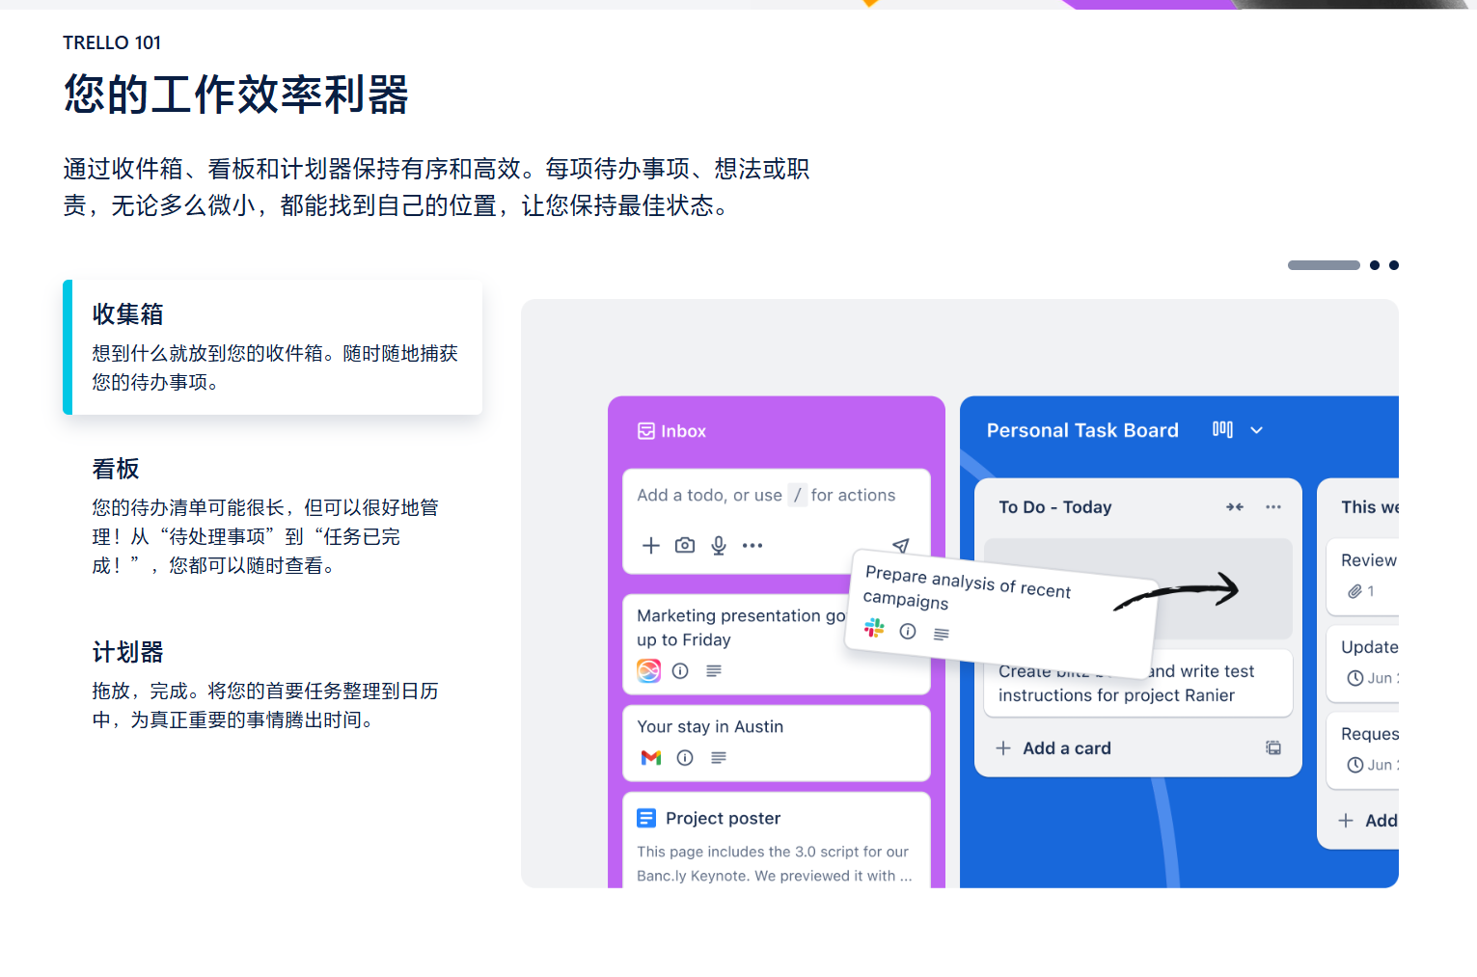Screen dimensions: 1477x977
Task: Click the document icon beside Project poster
Action: (646, 819)
